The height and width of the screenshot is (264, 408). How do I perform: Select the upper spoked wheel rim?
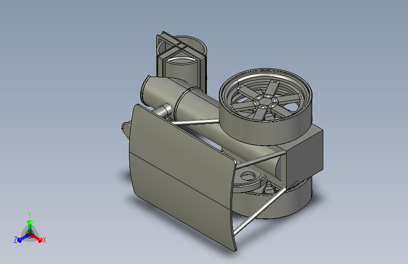click(x=265, y=107)
